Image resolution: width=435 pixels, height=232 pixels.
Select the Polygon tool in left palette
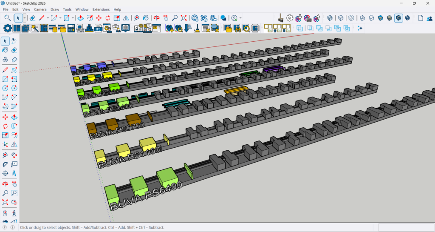14,88
